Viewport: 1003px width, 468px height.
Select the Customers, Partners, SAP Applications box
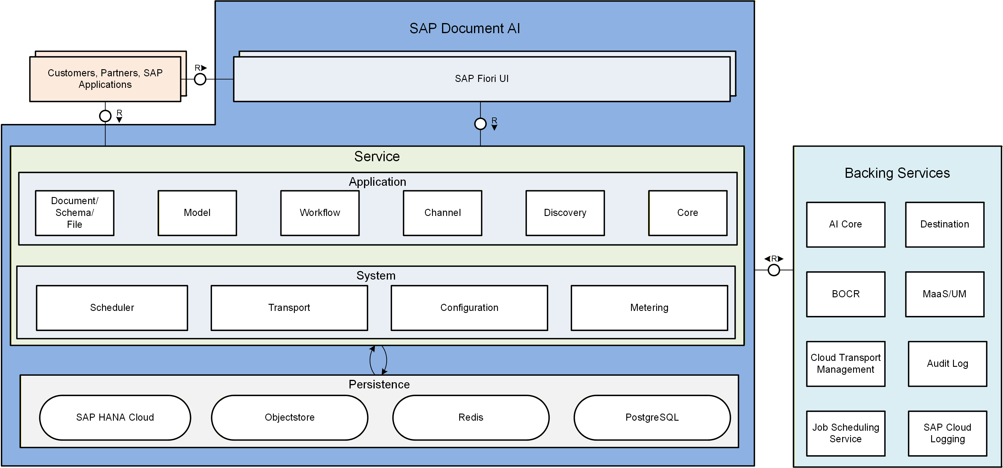click(x=105, y=78)
